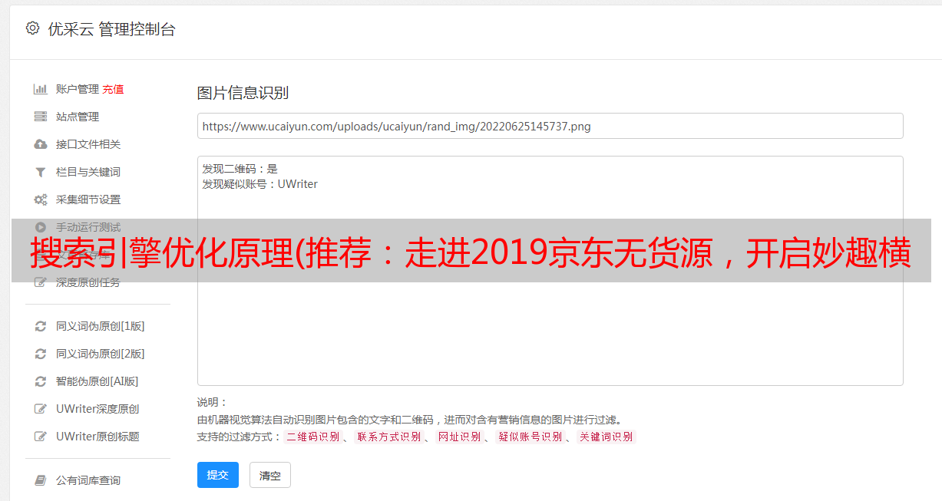Open 深度原创任务 menu item
942x501 pixels.
click(88, 282)
